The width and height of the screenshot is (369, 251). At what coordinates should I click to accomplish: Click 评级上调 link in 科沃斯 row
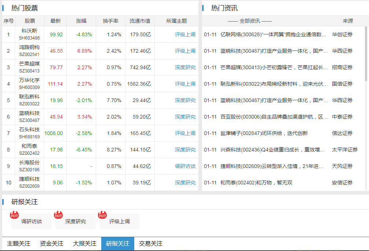click(185, 34)
